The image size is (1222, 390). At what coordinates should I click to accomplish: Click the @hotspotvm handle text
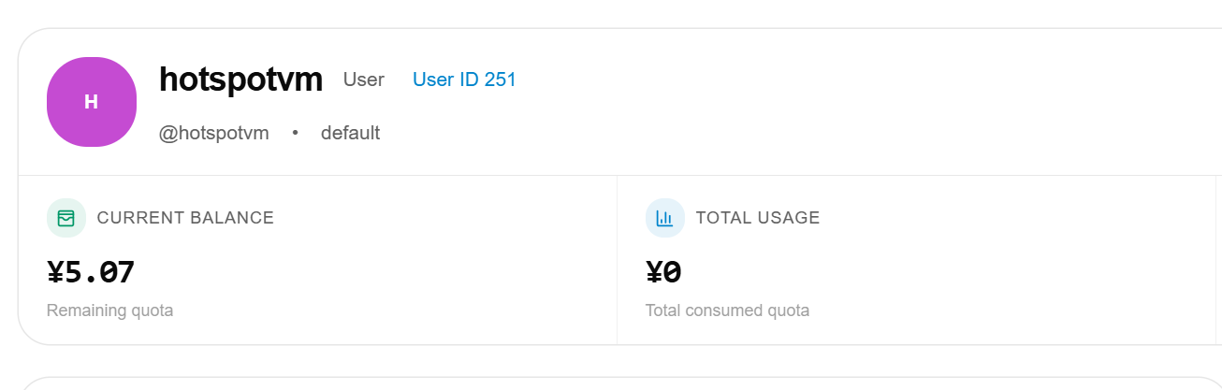pyautogui.click(x=214, y=133)
